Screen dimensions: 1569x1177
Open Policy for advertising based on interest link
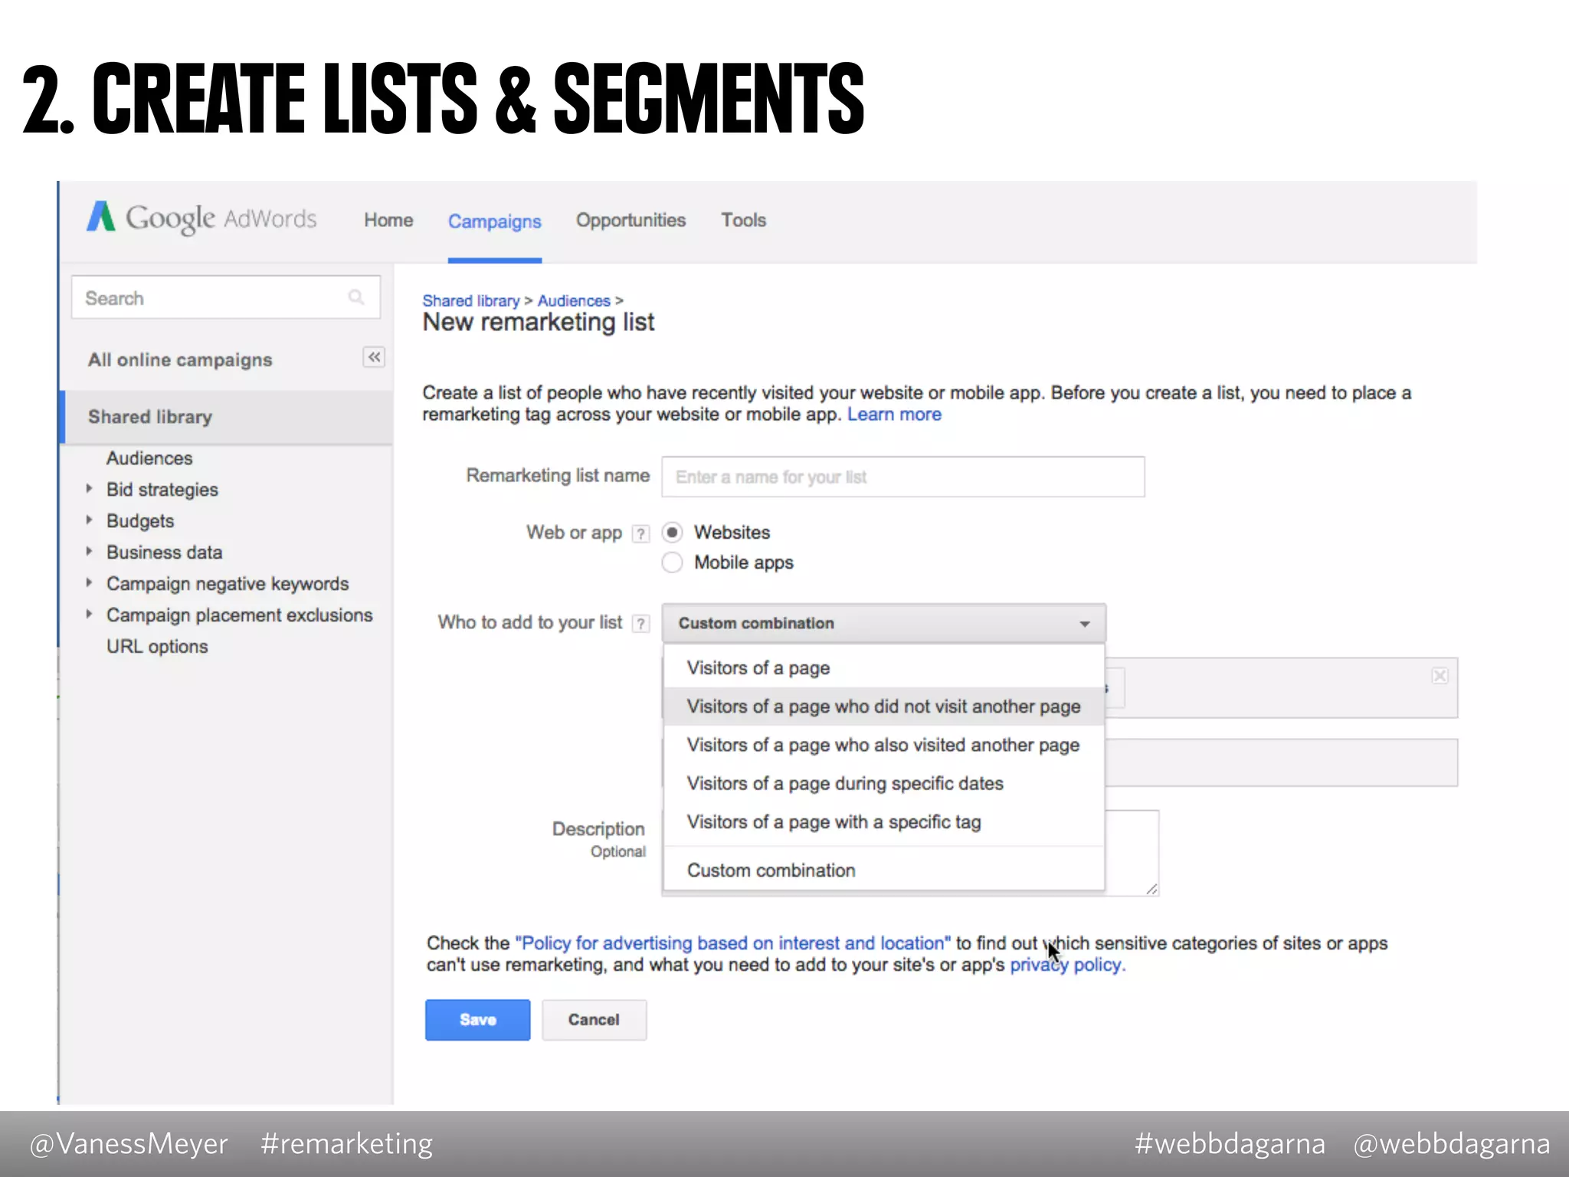pos(732,943)
